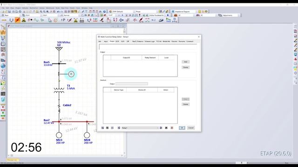Click the Bus5 13.8 kV label

[48, 64]
